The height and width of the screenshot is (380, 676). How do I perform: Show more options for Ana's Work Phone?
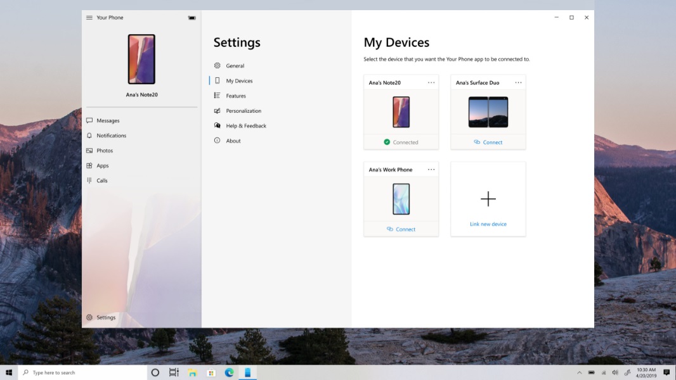tap(431, 170)
